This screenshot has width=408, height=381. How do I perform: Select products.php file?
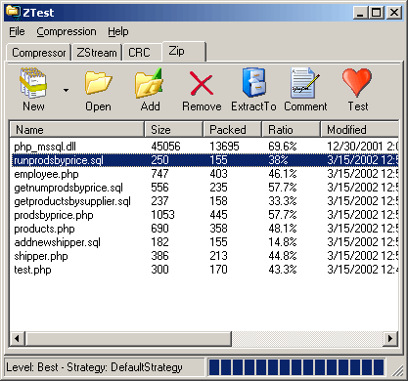[x=44, y=229]
